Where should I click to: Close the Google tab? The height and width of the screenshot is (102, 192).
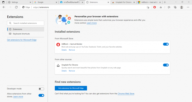tap(56, 2)
